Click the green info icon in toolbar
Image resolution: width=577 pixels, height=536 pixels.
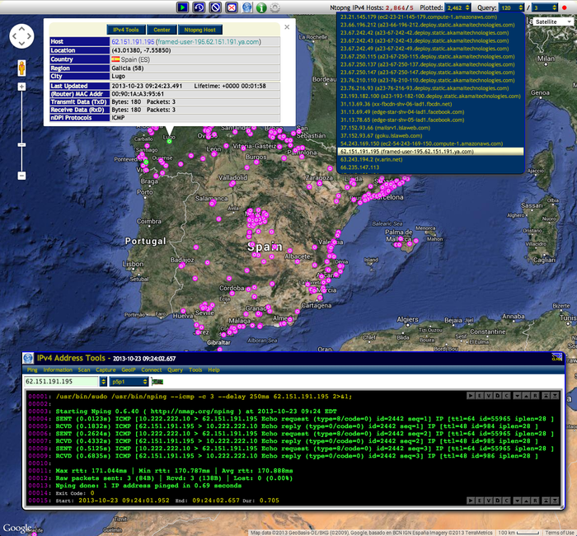[x=260, y=7]
